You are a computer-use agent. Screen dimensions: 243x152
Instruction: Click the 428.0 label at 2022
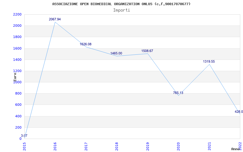pos(239,112)
